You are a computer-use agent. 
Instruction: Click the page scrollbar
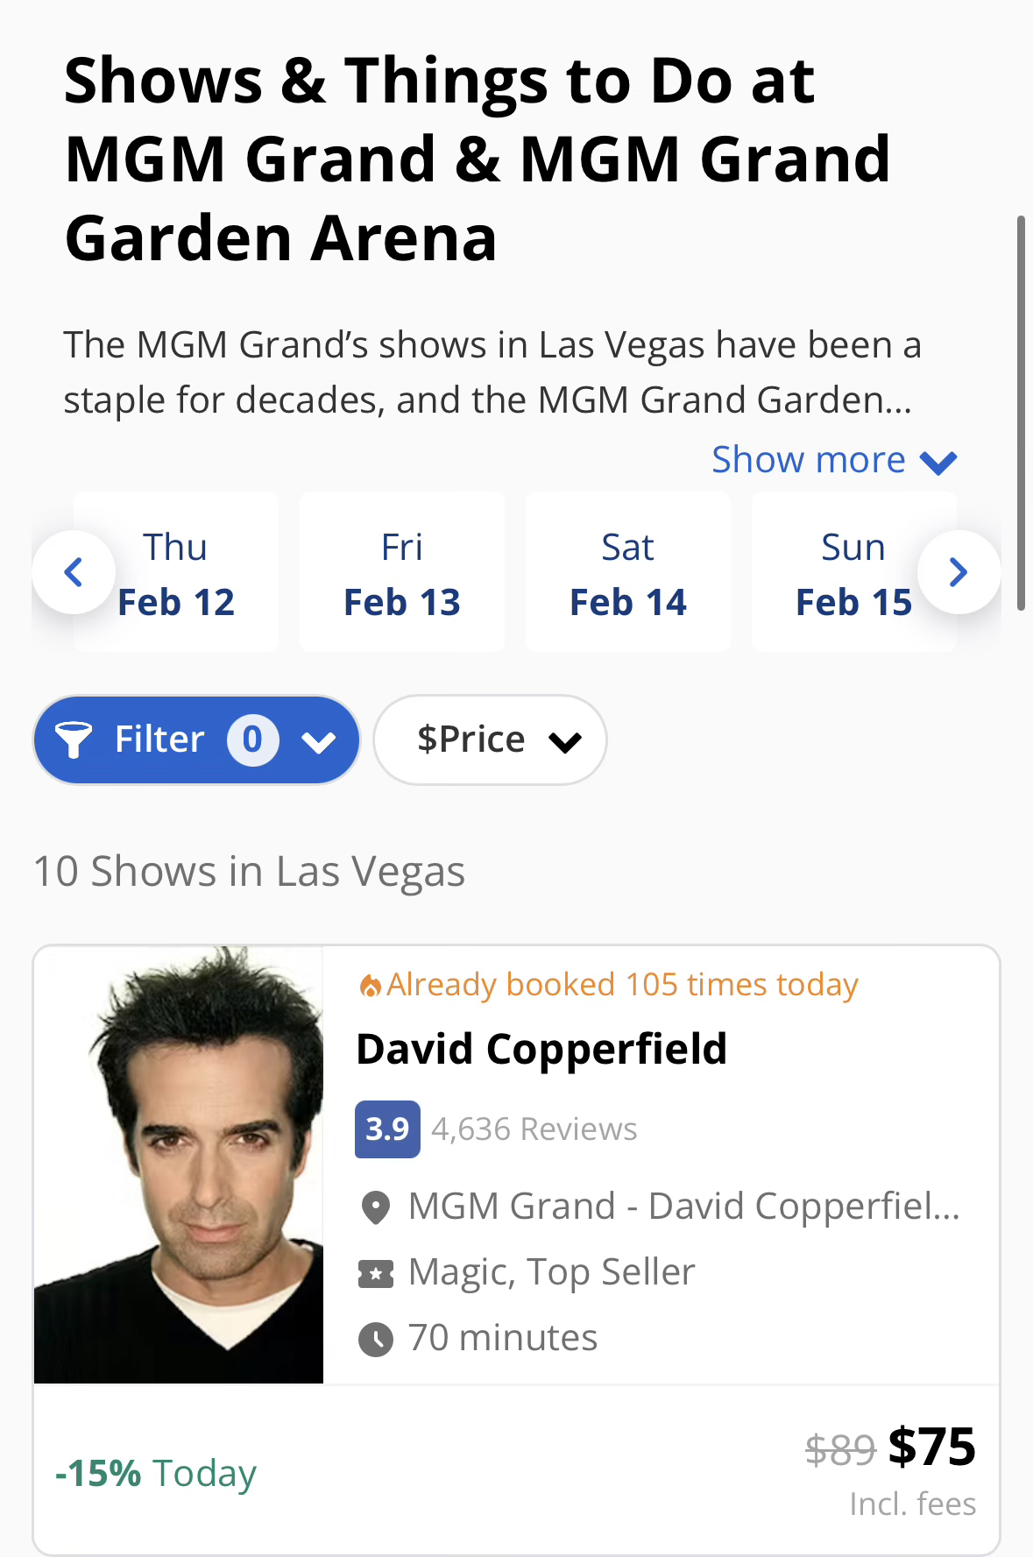pyautogui.click(x=1021, y=412)
